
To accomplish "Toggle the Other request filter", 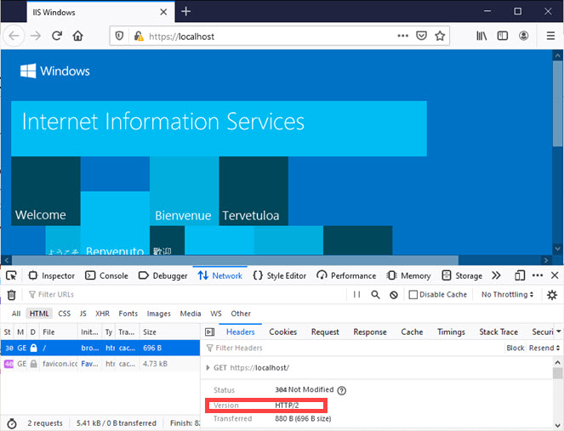I will (241, 314).
